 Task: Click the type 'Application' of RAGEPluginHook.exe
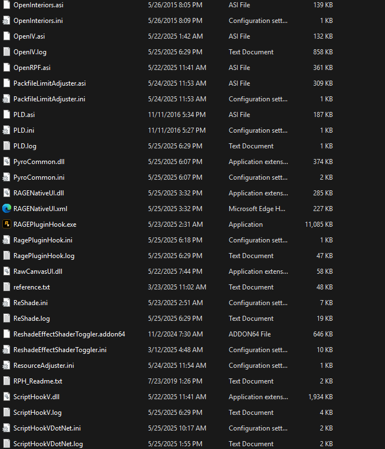pos(245,225)
